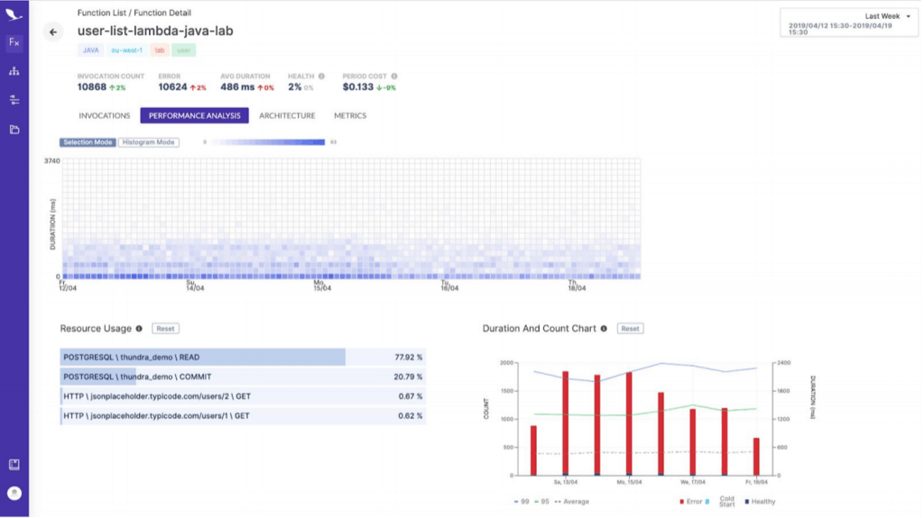Open the folder icon in the sidebar
Screen dimensions: 924x518
14,130
